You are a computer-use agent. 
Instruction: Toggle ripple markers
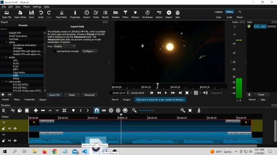click(x=125, y=111)
